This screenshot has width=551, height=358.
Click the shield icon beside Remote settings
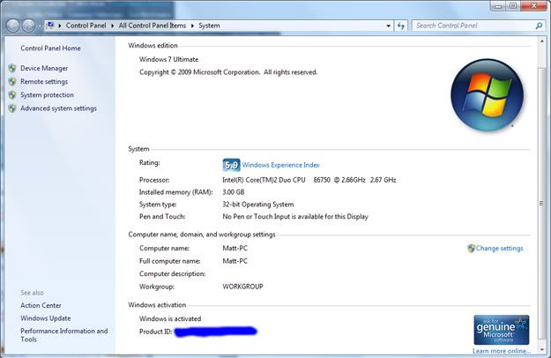click(x=12, y=81)
